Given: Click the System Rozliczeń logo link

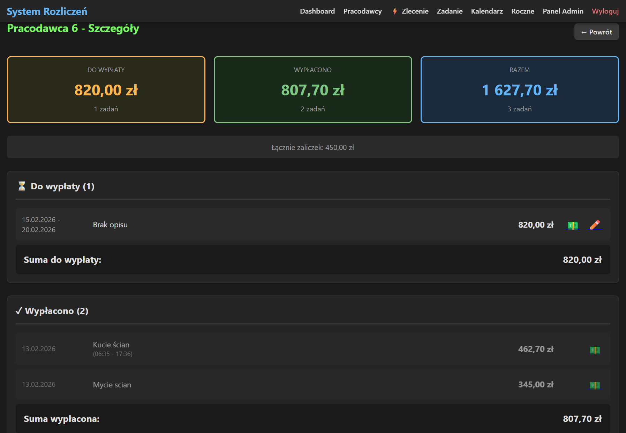Looking at the screenshot, I should coord(47,11).
